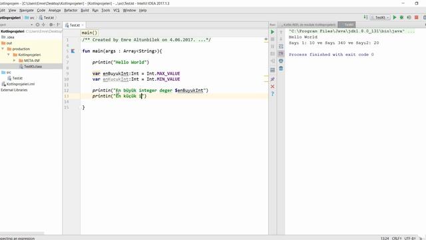Toggle scroll to end in Run console
This screenshot has height=240, width=426.
tap(281, 53)
